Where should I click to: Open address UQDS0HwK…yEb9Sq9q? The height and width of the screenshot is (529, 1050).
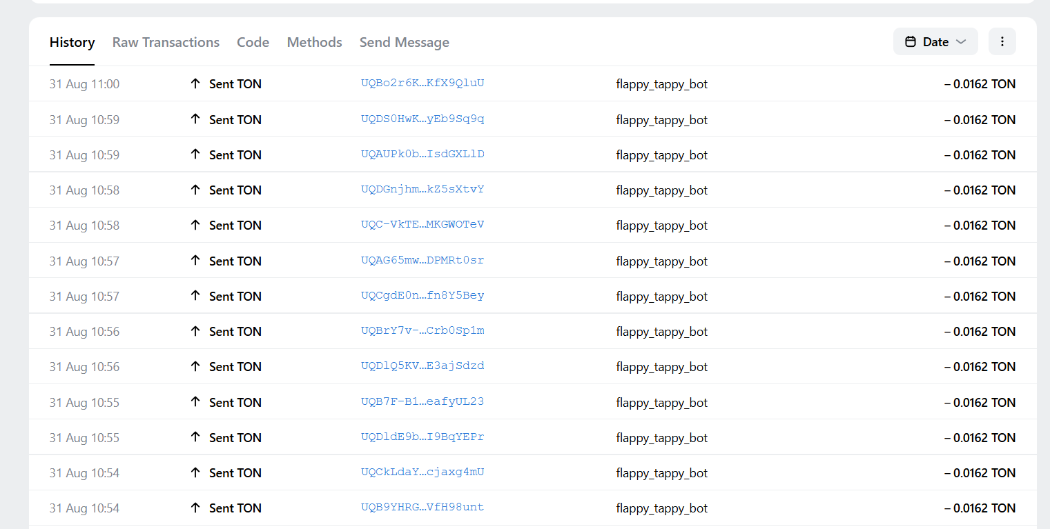tap(422, 119)
